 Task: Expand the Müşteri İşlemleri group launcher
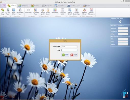(x=50, y=16)
